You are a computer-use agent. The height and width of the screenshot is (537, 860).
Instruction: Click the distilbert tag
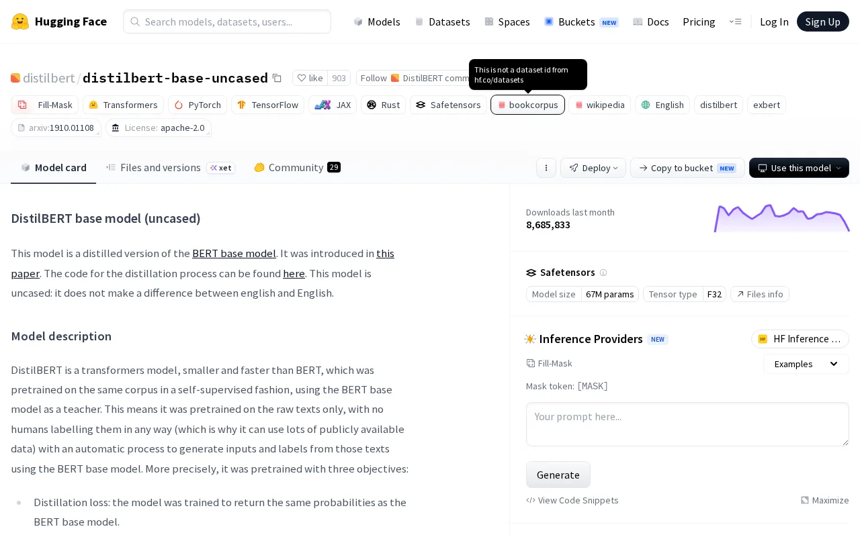[718, 105]
